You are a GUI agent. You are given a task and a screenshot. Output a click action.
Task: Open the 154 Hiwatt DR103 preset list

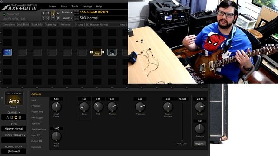103,12
